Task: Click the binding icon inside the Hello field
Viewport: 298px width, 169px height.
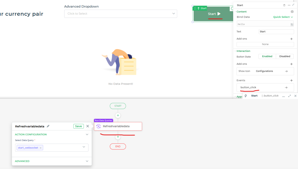Action: click(292, 24)
